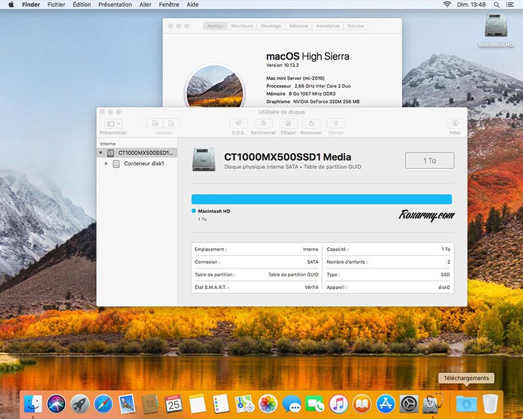Open Wi-Fi status in menu bar
The height and width of the screenshot is (419, 523).
point(448,5)
